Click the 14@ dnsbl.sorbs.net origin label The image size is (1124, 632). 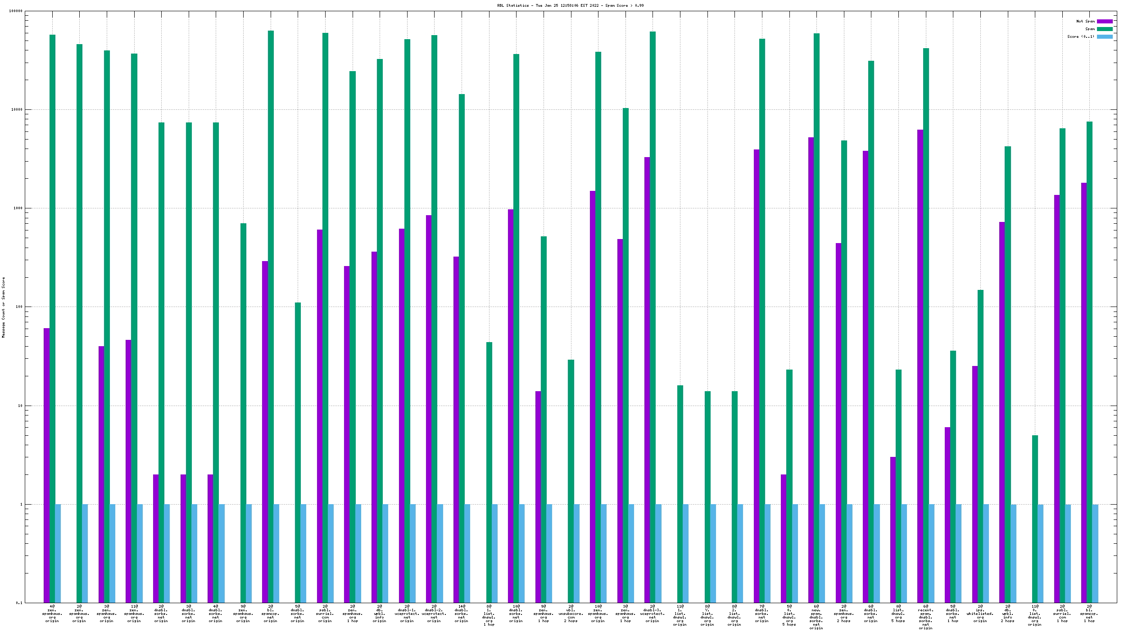click(x=462, y=614)
